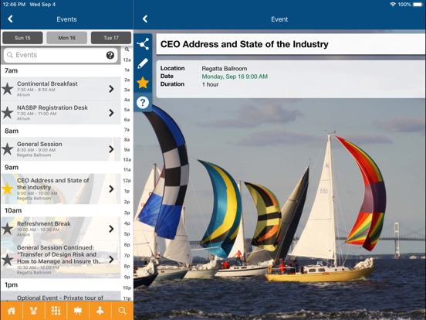Screen dimensions: 426x320
Task: Open the chess-piece icon in the orange bar
Action: point(34,311)
